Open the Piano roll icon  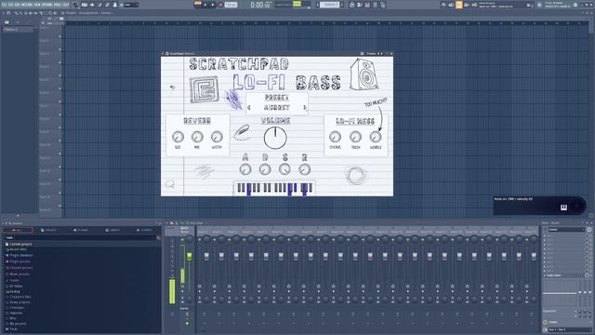[x=360, y=5]
